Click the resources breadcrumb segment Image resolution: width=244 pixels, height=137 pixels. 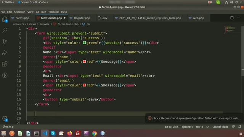pos(19,24)
